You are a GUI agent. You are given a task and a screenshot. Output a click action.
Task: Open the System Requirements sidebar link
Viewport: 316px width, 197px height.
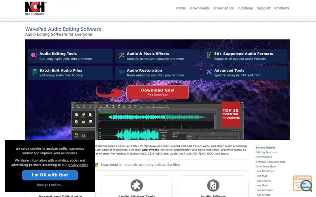(271, 162)
